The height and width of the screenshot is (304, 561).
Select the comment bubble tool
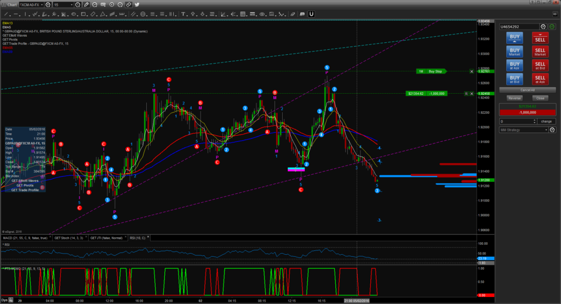point(302,14)
